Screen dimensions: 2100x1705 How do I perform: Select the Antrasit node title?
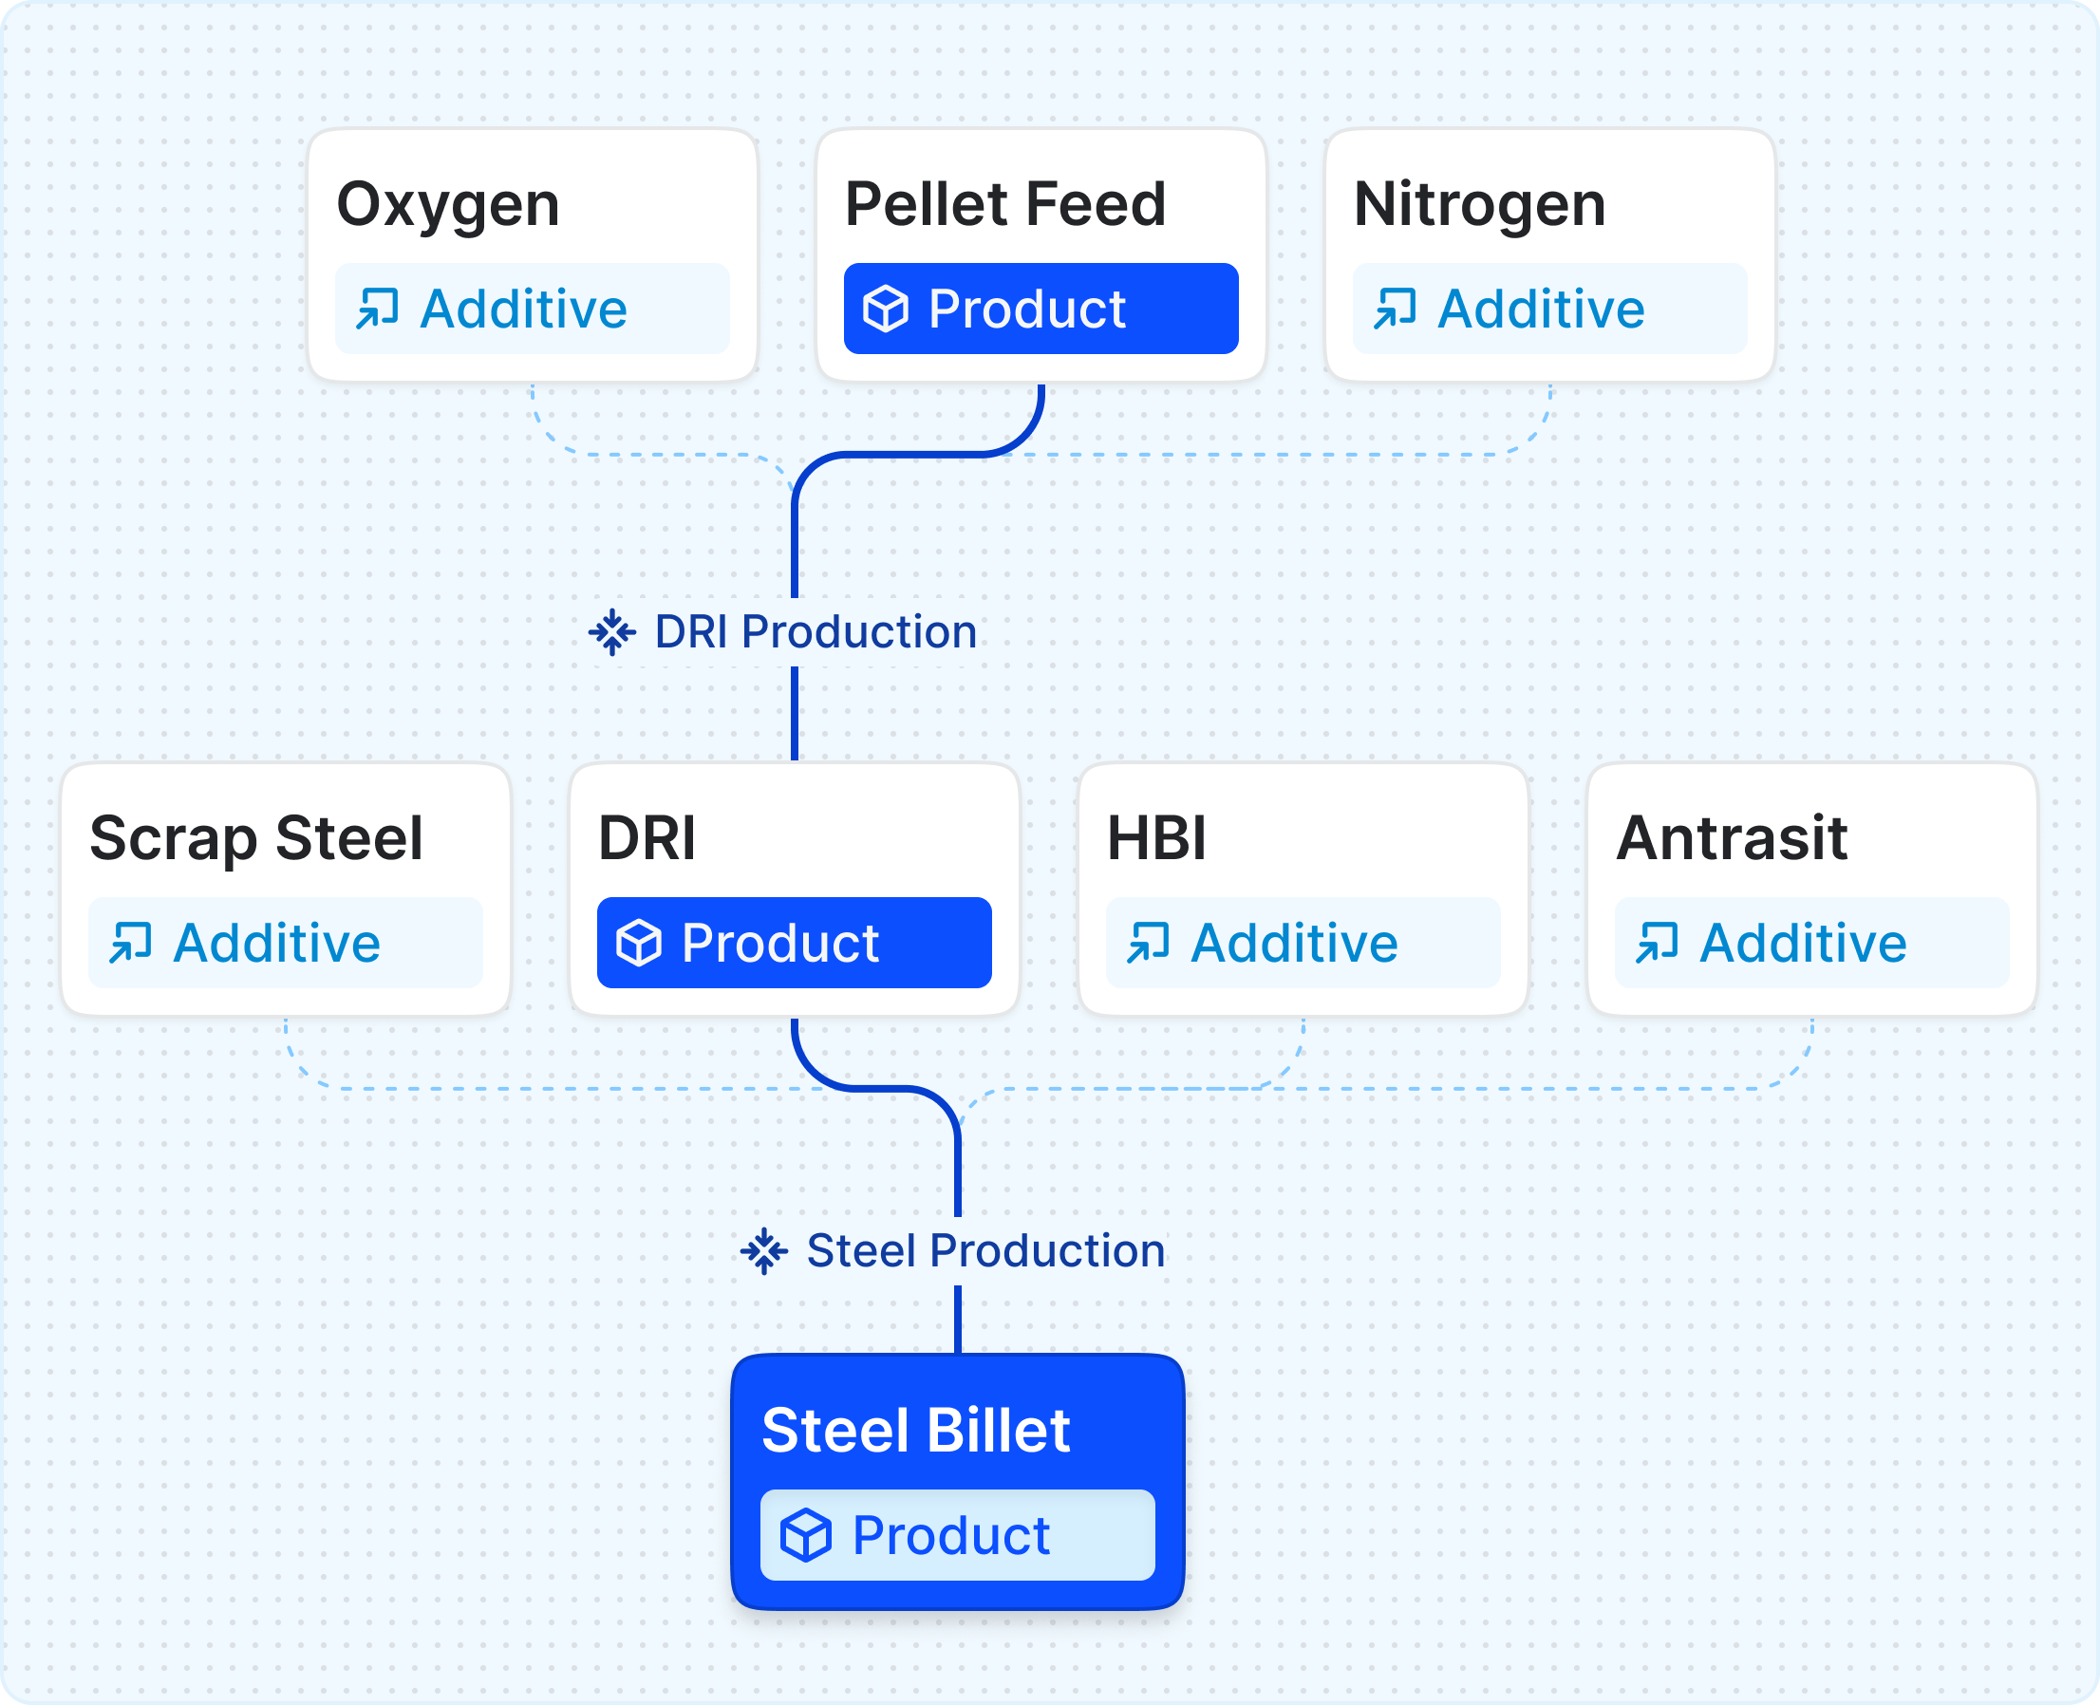point(1732,839)
